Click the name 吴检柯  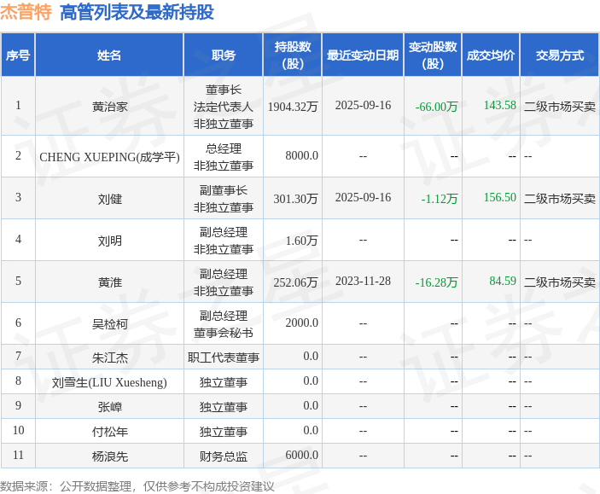pos(110,323)
